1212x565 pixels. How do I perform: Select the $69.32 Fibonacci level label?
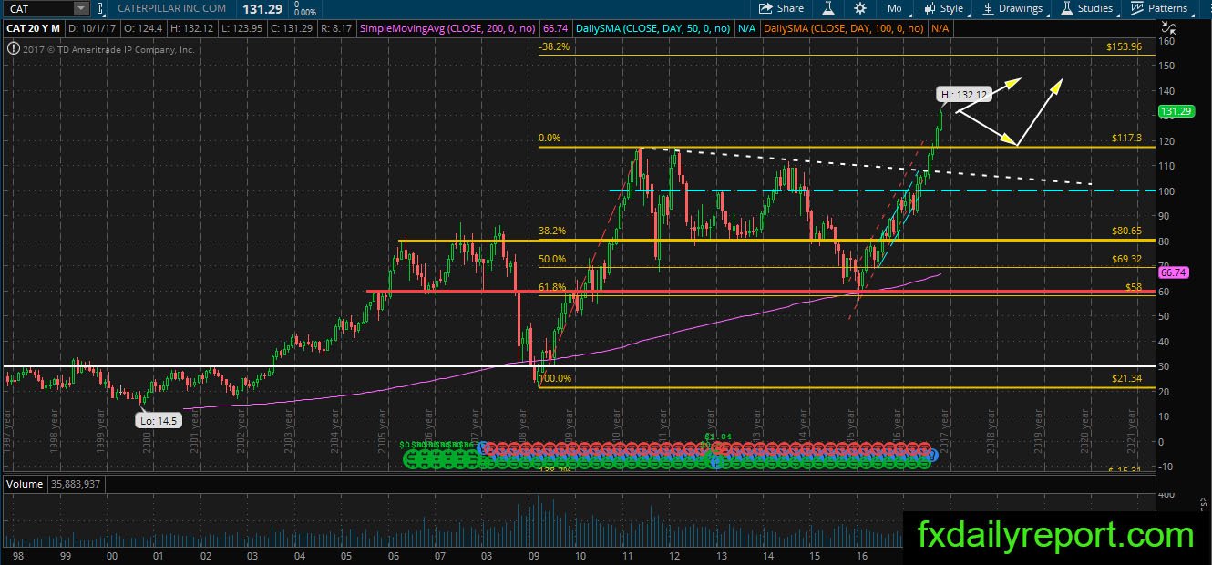coord(1126,260)
